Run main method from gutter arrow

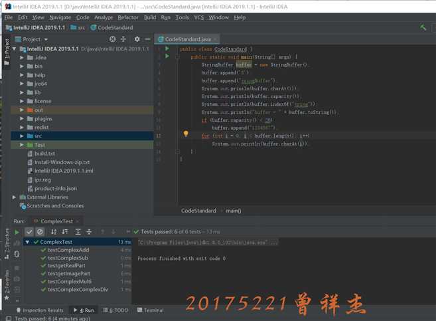coord(167,56)
